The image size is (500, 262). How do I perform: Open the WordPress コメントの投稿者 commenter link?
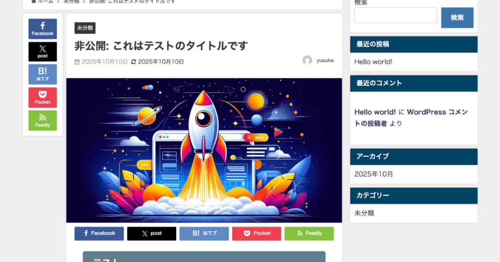411,118
